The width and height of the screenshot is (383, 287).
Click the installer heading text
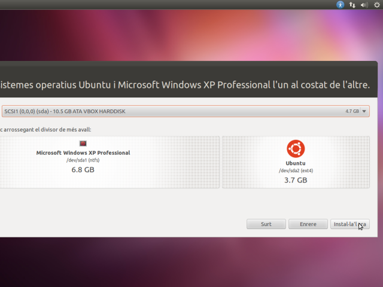click(x=185, y=85)
